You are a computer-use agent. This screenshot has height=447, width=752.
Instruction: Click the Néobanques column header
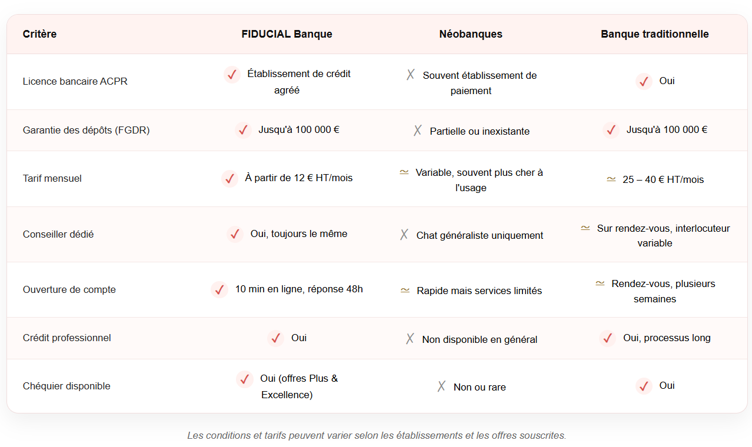tap(471, 34)
